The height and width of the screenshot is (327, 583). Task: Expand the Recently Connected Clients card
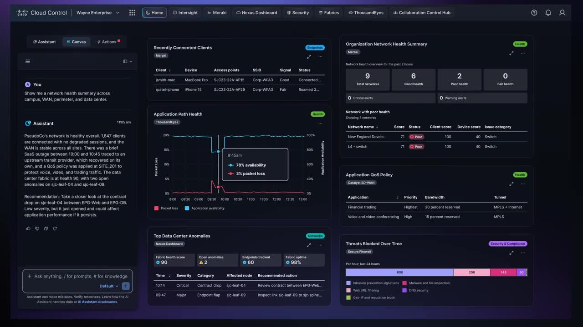309,57
